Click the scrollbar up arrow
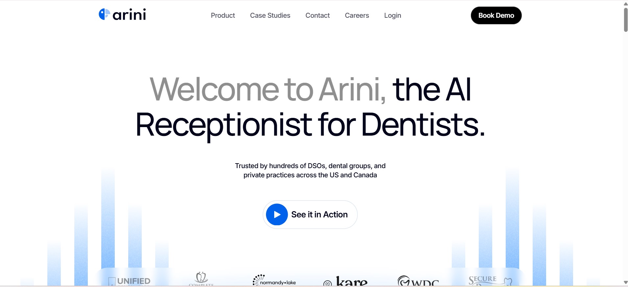Viewport: 628px width, 287px height. coord(625,4)
